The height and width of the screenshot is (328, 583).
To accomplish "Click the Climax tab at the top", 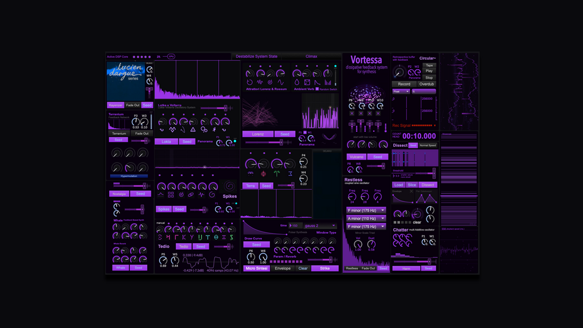I will click(x=311, y=56).
